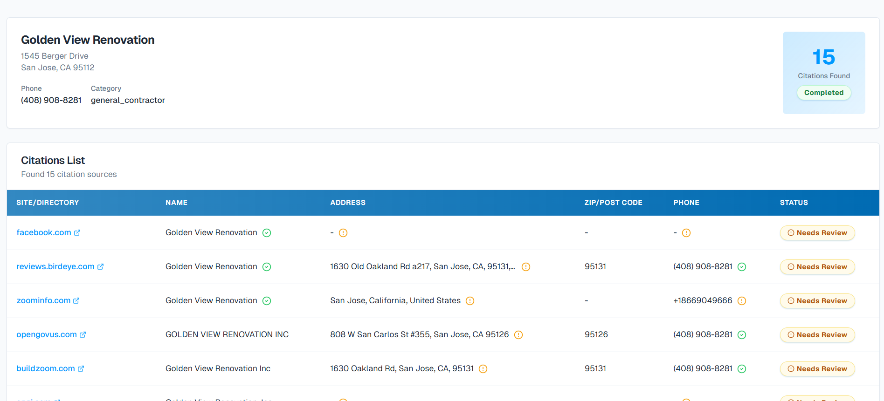
Task: Click Needs Review badge for opengovus.com
Action: pos(817,335)
